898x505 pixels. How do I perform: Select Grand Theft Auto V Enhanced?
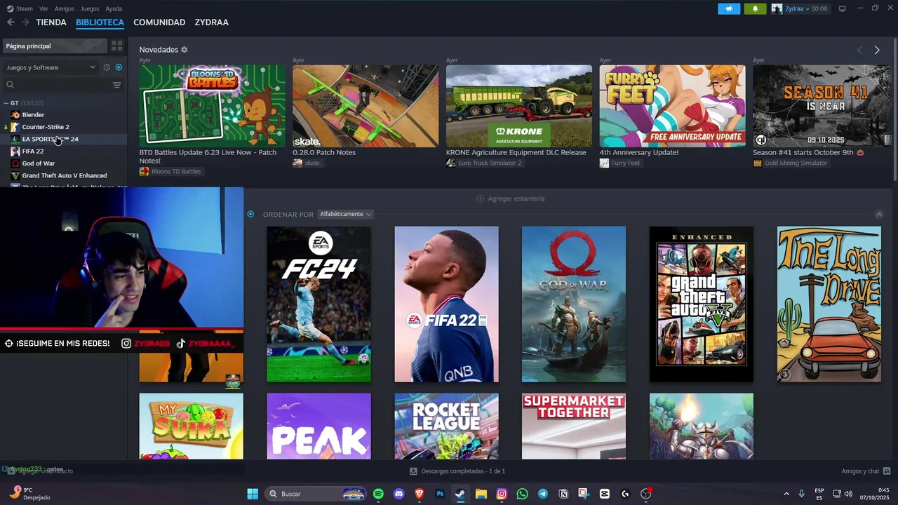[63, 175]
